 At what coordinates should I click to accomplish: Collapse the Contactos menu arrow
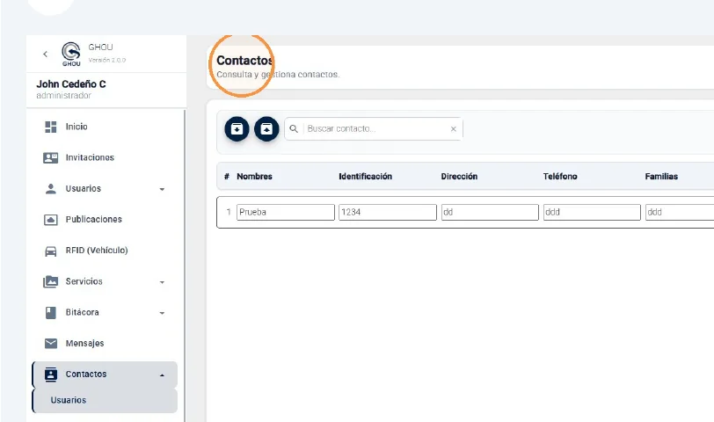162,375
